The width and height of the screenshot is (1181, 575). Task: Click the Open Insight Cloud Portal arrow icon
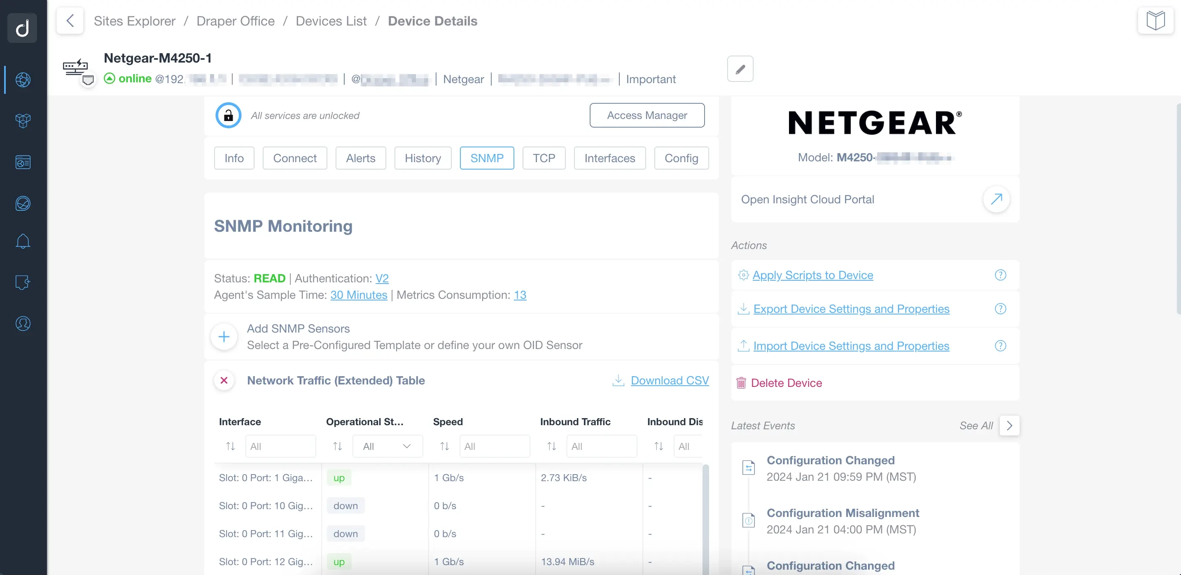(996, 199)
